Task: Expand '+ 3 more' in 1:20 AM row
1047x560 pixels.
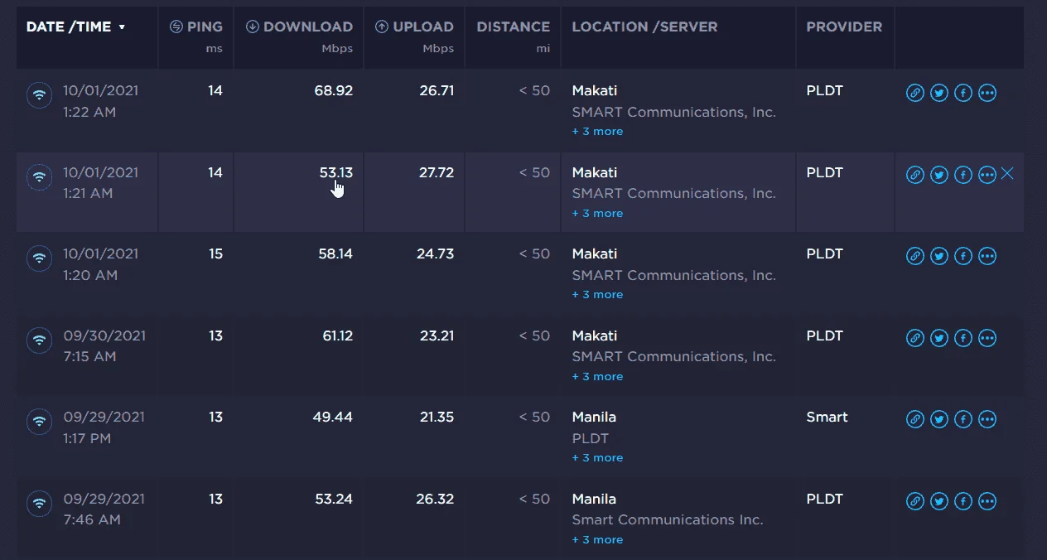Action: (x=597, y=295)
